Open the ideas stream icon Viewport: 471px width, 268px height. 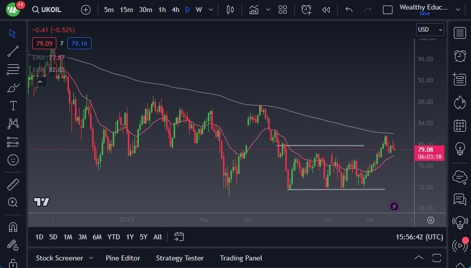pyautogui.click(x=459, y=222)
